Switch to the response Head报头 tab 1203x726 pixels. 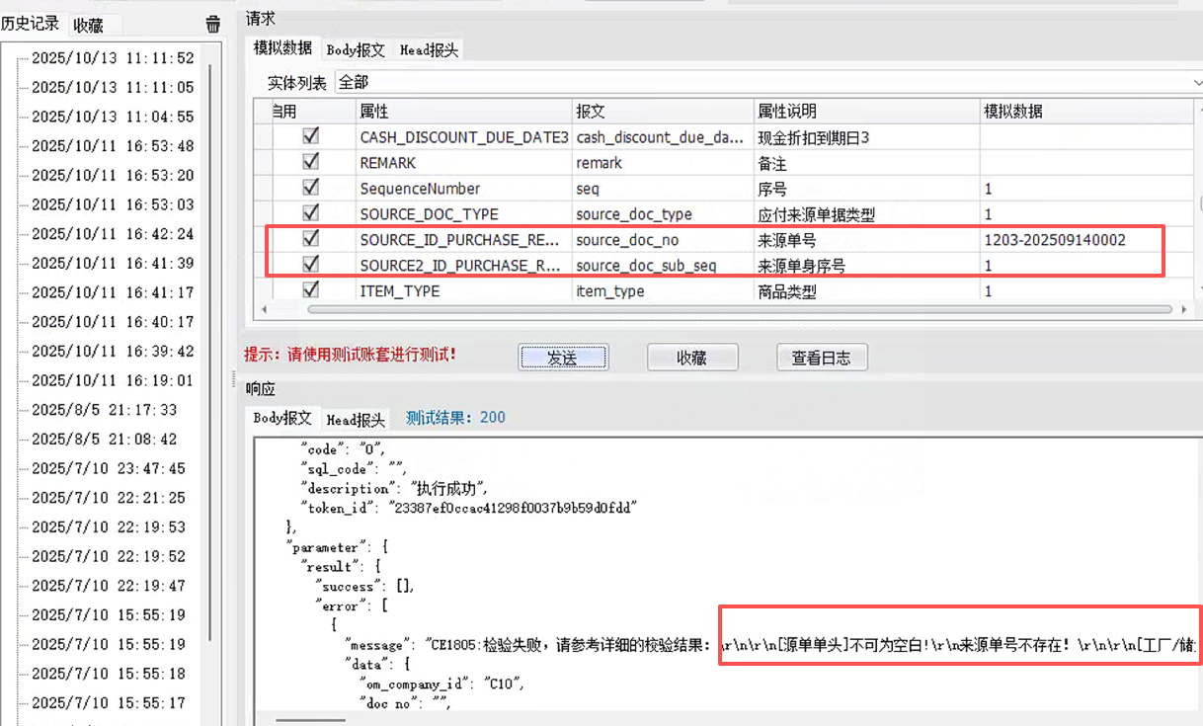tap(356, 419)
